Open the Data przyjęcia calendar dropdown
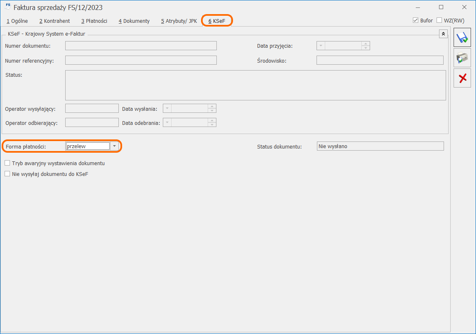This screenshot has width=476, height=334. coord(321,46)
